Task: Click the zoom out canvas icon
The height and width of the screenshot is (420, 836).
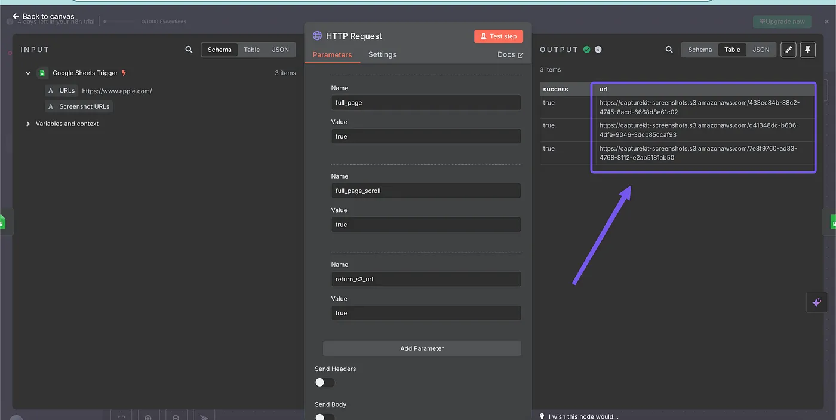Action: click(176, 417)
